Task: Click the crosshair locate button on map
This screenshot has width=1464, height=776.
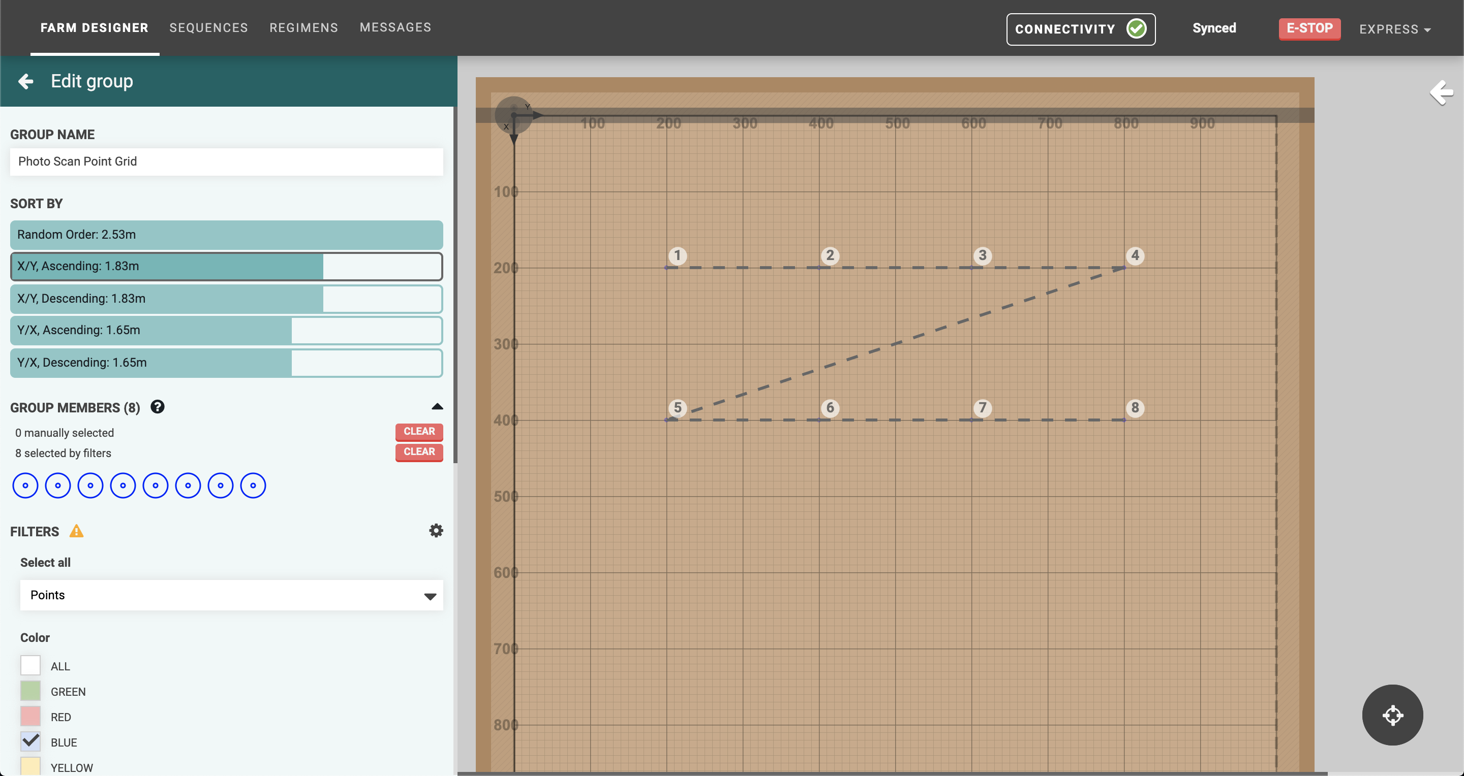Action: tap(1392, 715)
